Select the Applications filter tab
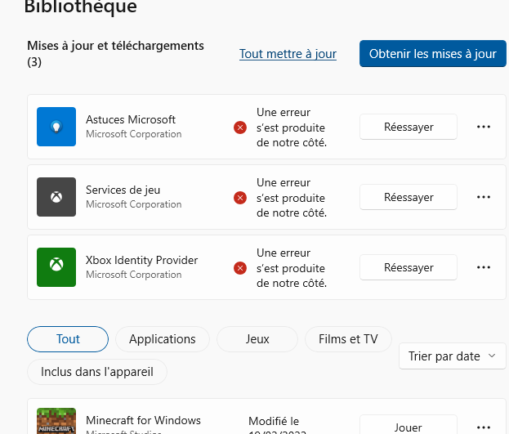This screenshot has width=509, height=434. click(163, 339)
